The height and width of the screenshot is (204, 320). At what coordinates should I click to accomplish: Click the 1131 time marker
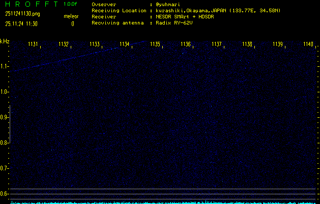coord(33,44)
